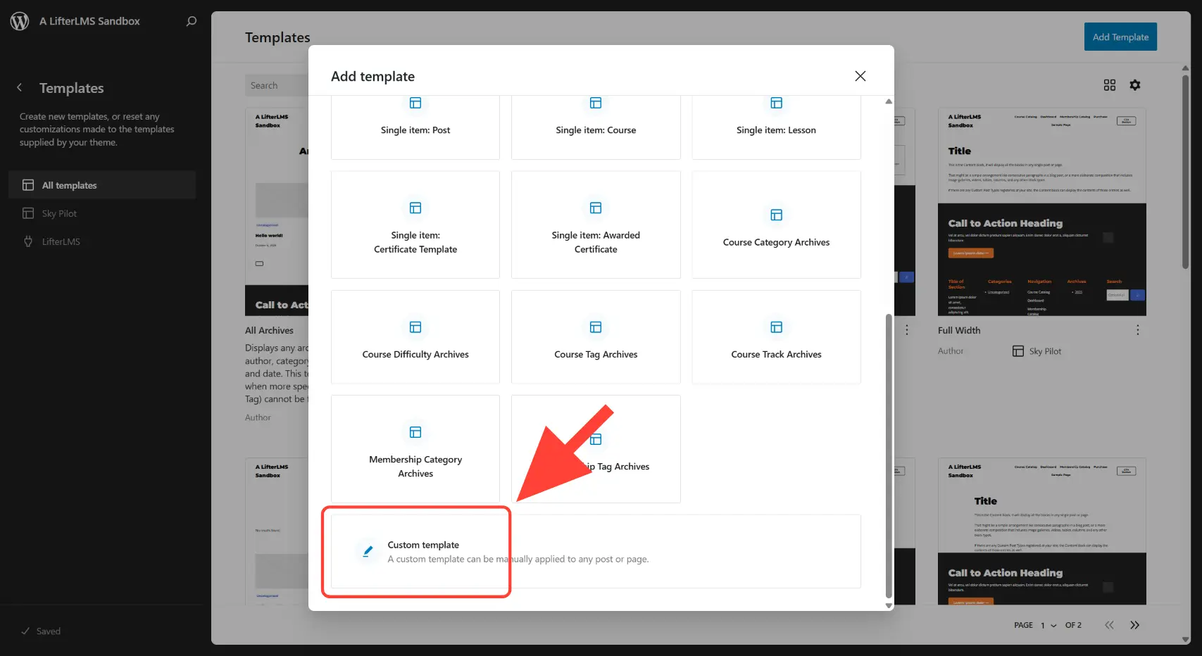Click the Single item: Lesson template icon
Image resolution: width=1202 pixels, height=656 pixels.
(775, 103)
